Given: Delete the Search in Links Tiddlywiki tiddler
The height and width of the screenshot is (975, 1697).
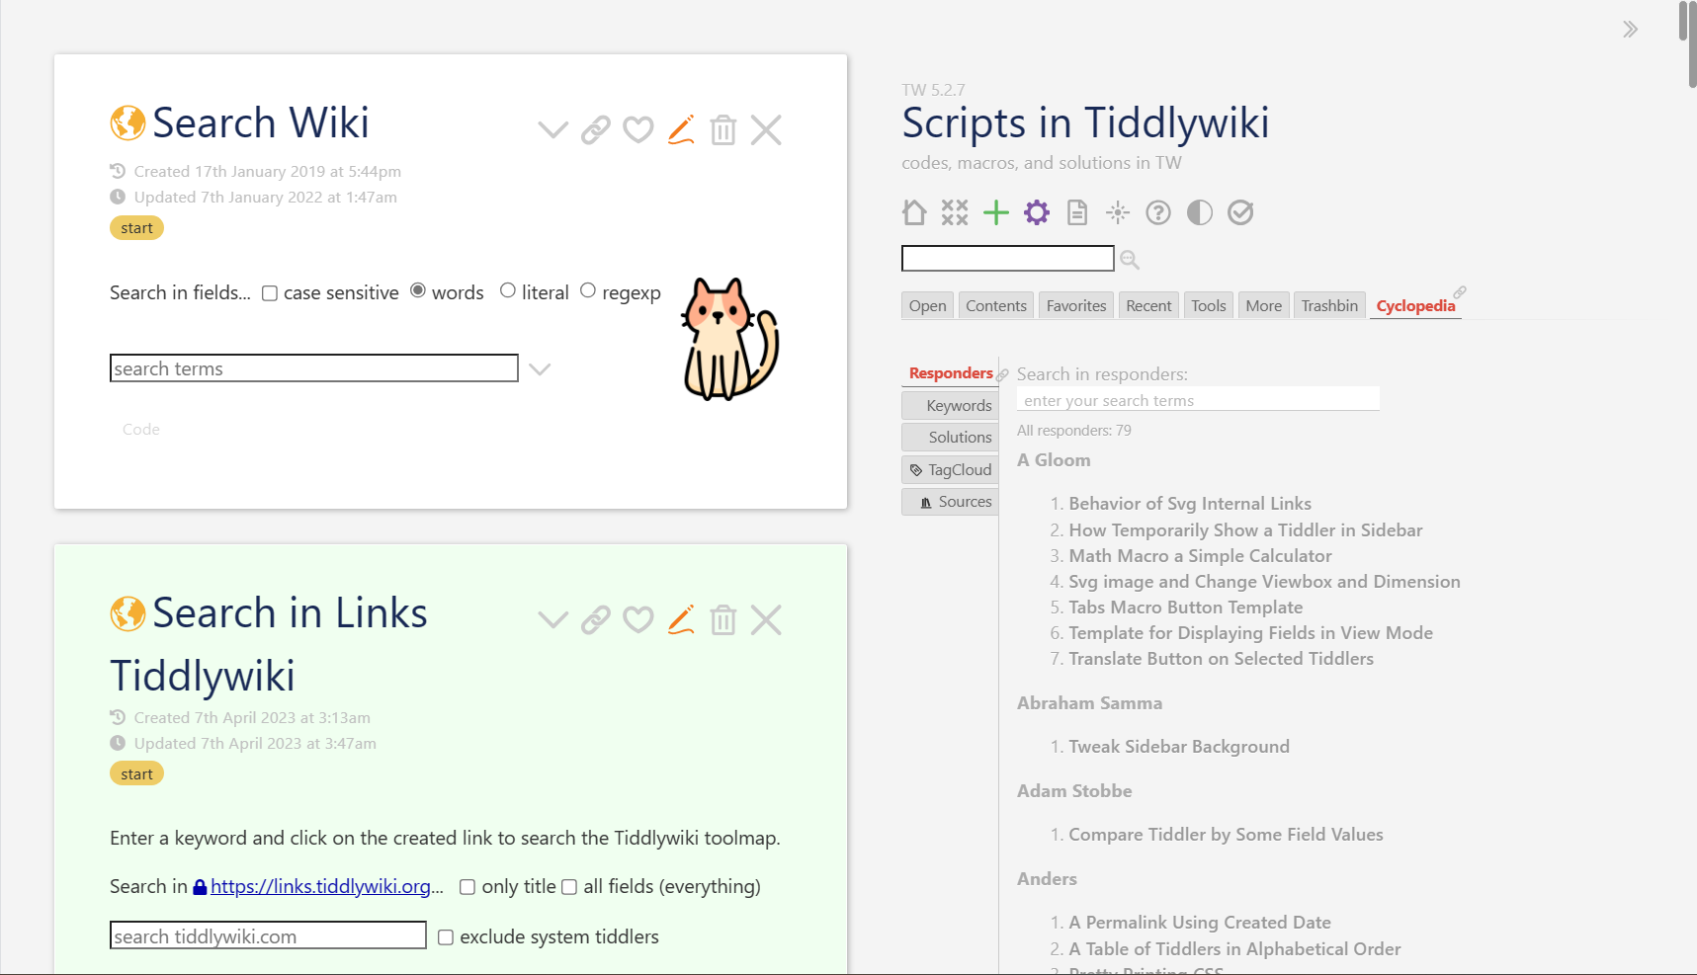Looking at the screenshot, I should point(723,619).
